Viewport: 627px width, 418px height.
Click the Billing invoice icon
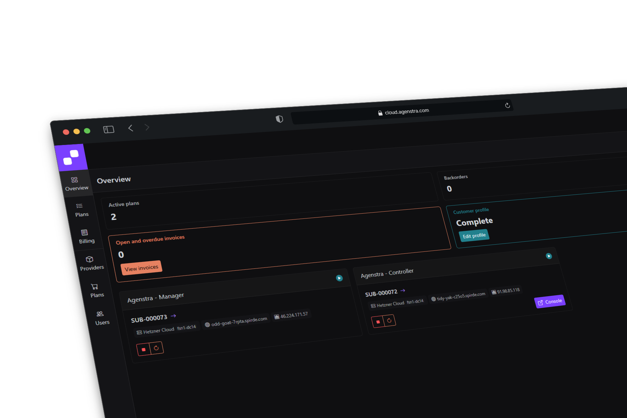tap(84, 233)
